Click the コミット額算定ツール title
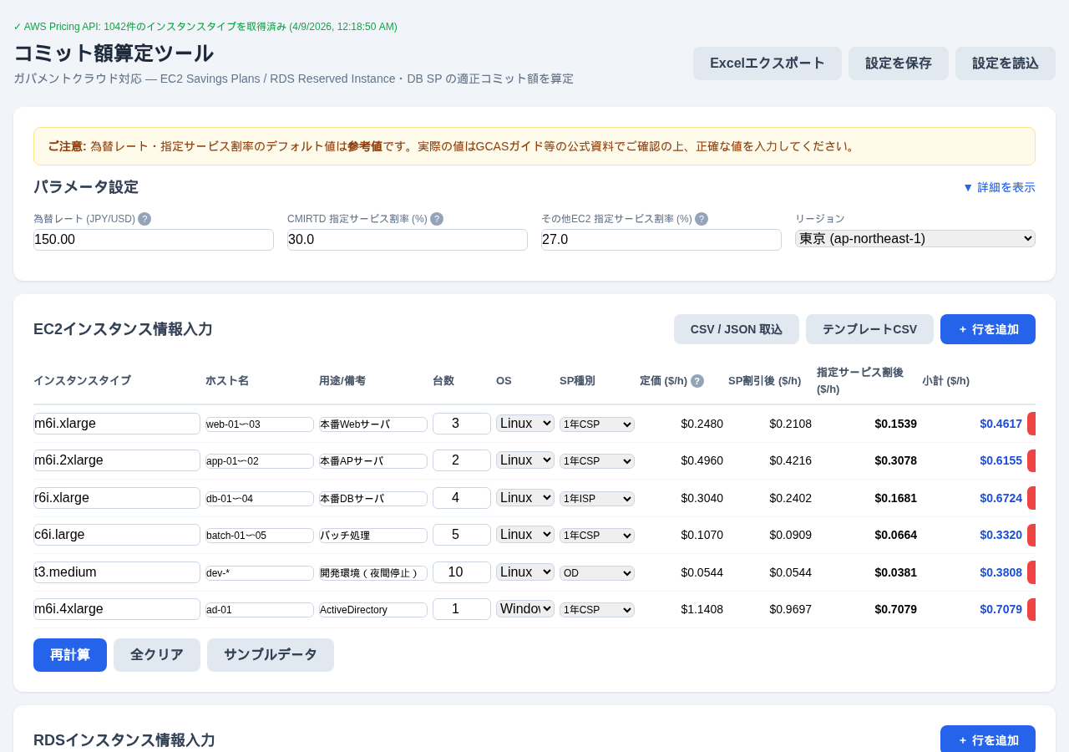The width and height of the screenshot is (1069, 752). click(114, 53)
